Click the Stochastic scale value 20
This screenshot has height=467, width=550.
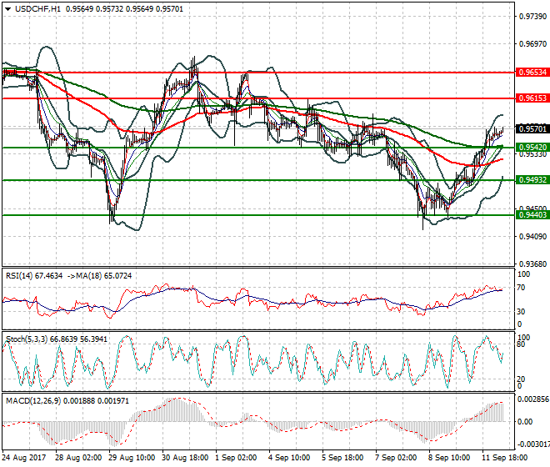point(521,379)
